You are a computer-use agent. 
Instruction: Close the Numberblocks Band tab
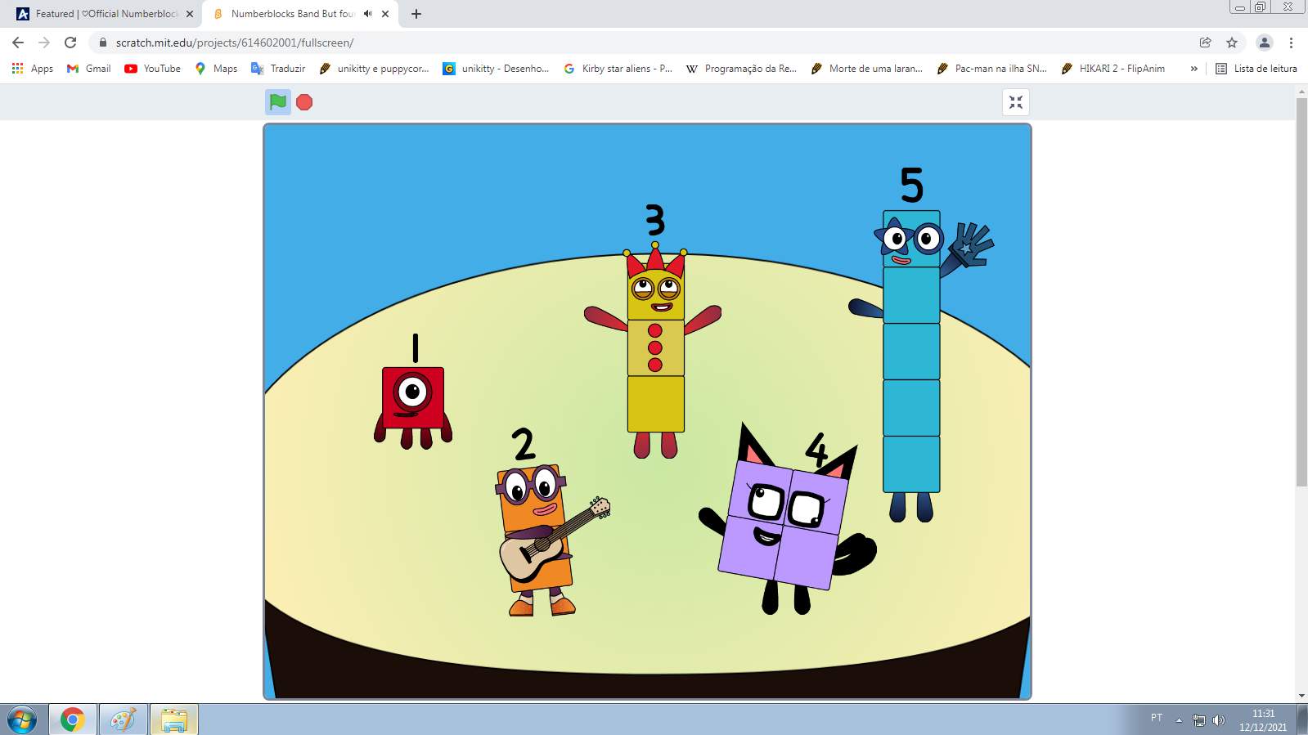coord(385,14)
